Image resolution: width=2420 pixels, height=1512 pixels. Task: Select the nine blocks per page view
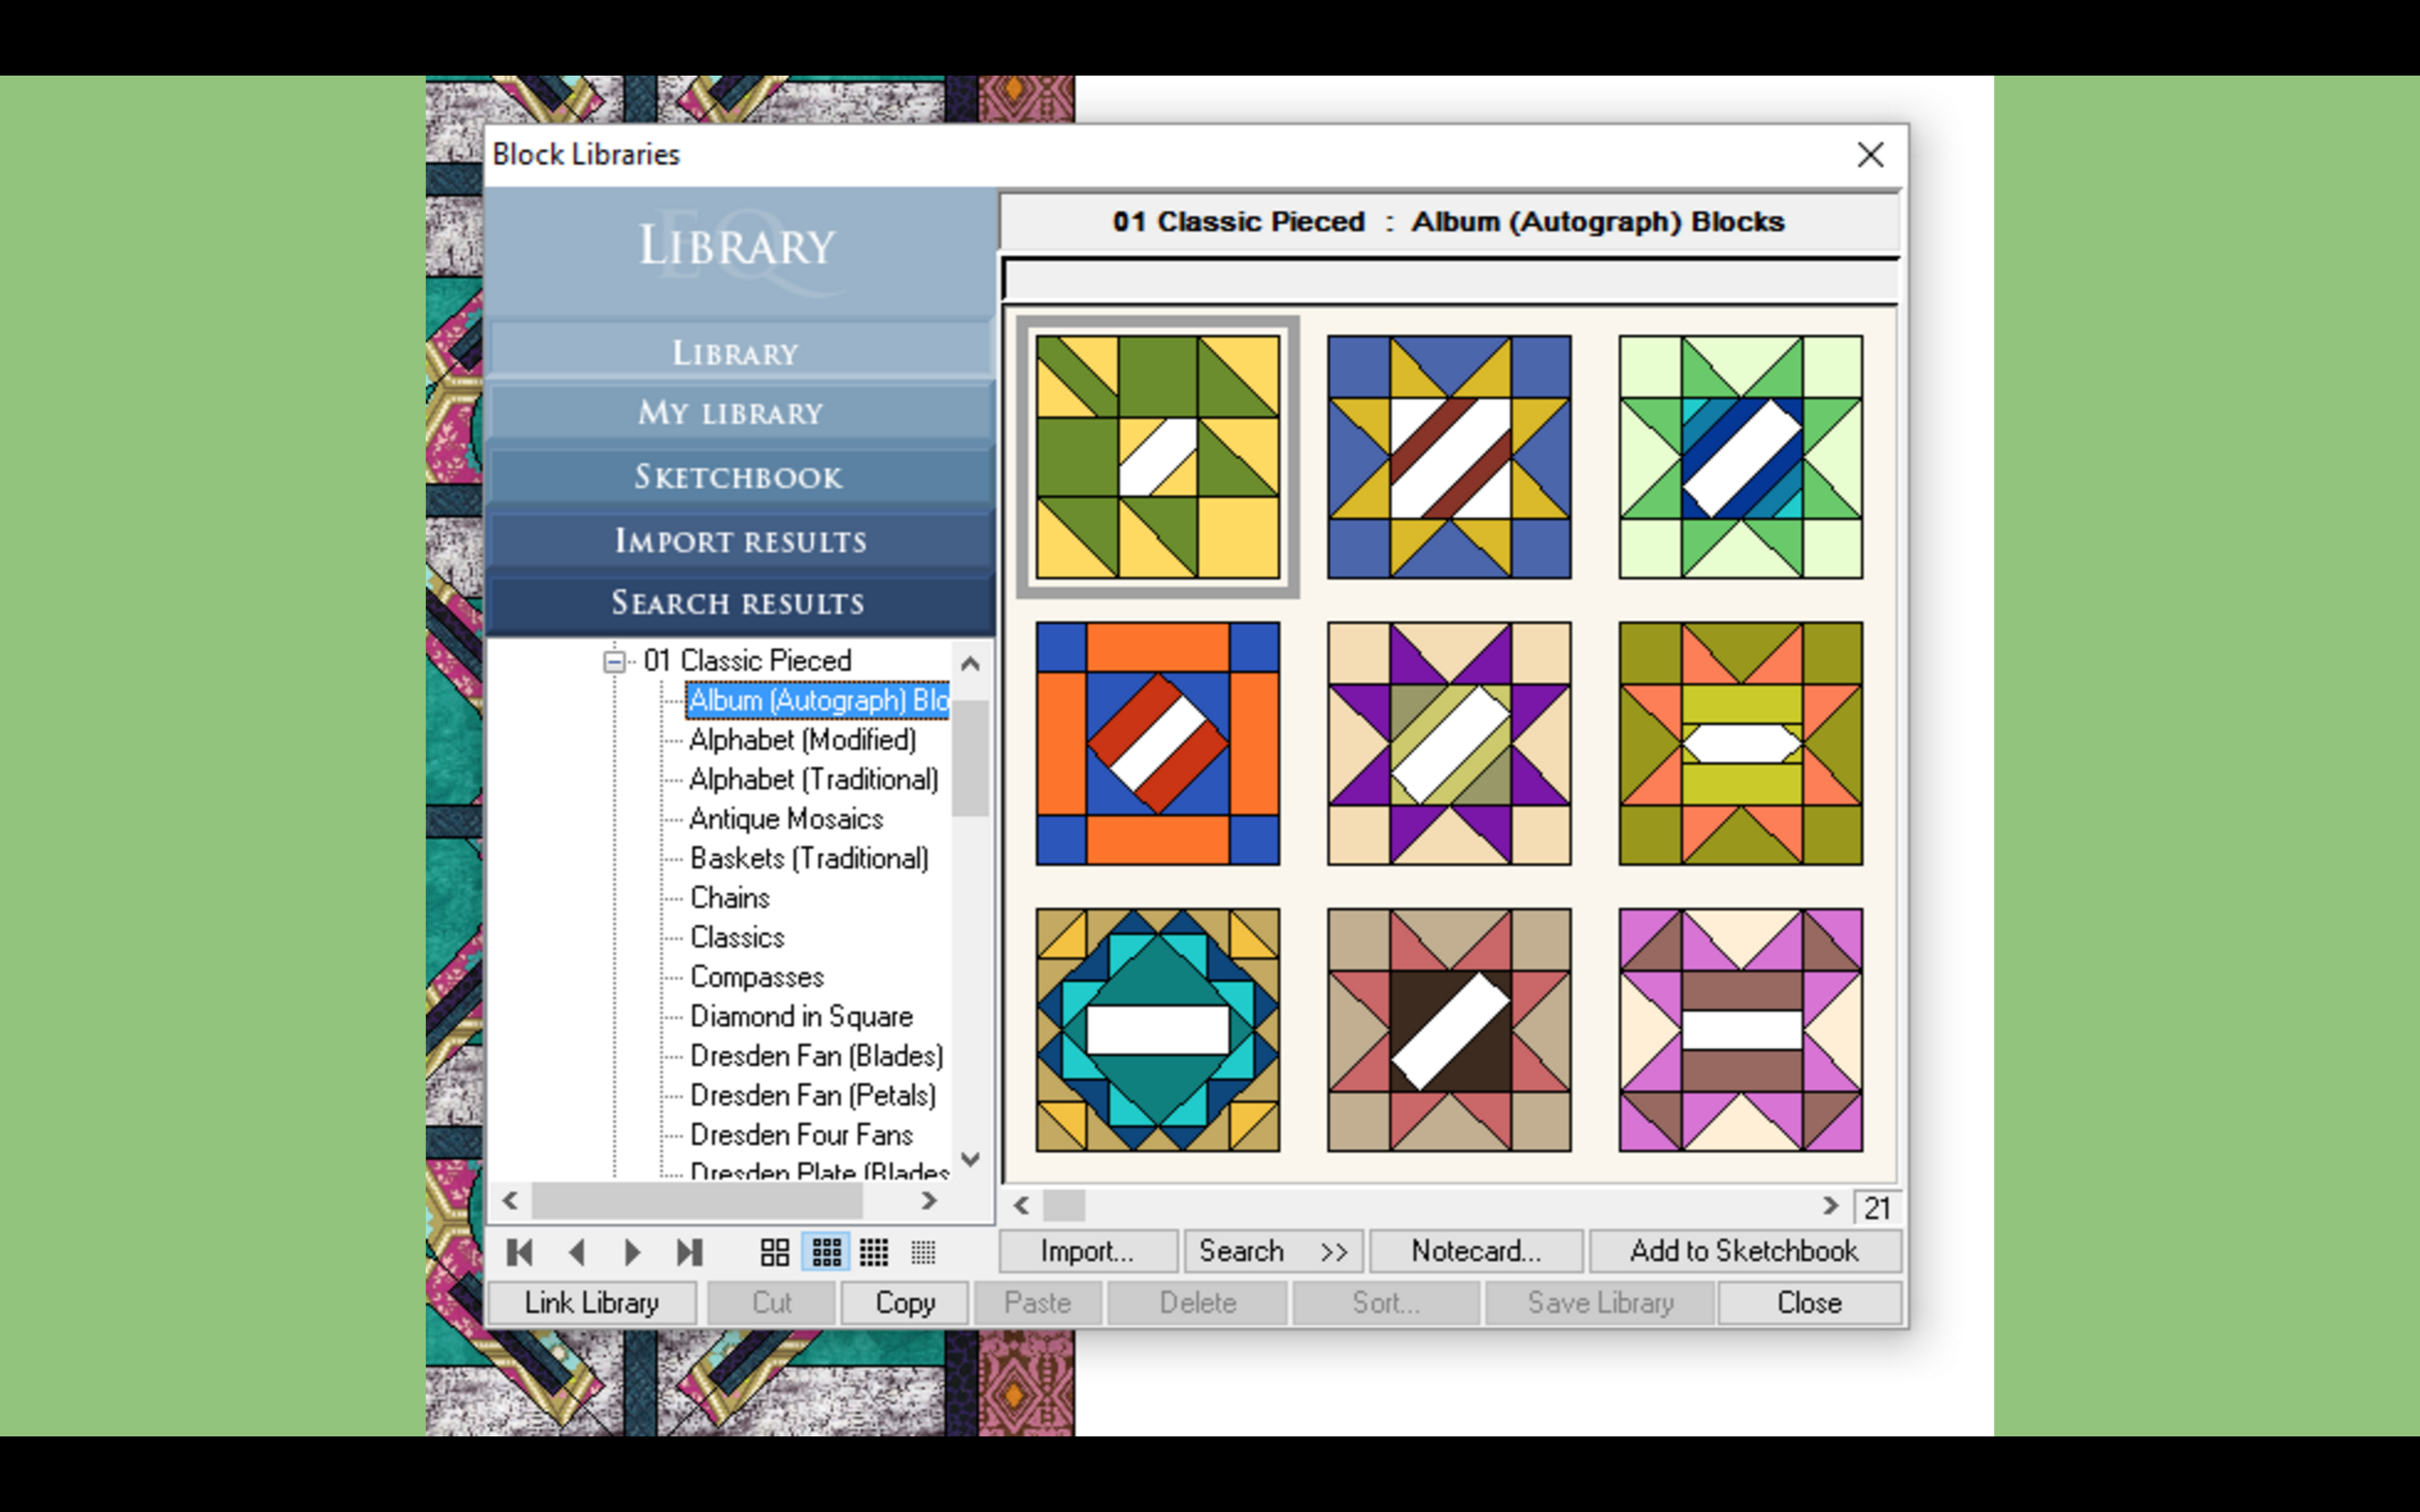coord(826,1252)
